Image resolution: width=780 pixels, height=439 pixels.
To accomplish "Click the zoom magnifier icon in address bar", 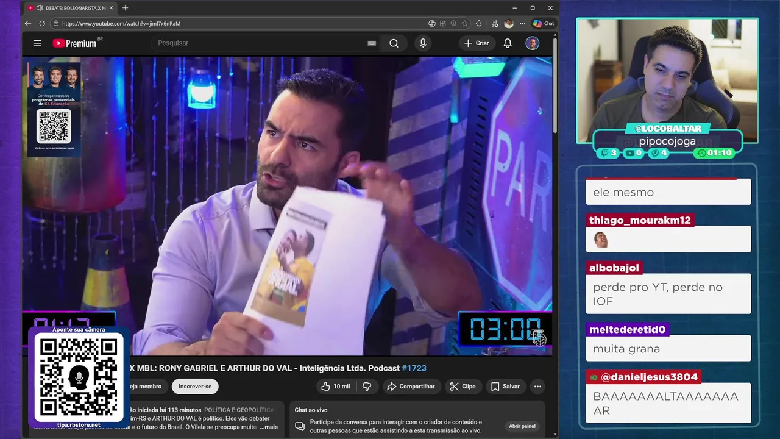I will pos(454,23).
